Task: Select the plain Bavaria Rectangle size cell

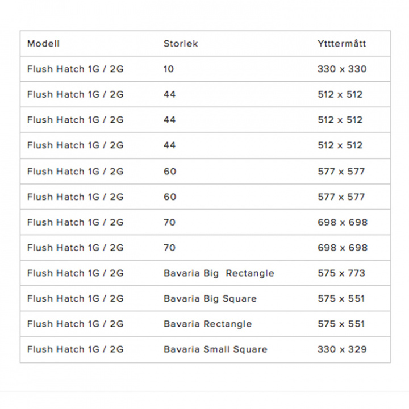Action: pyautogui.click(x=207, y=324)
